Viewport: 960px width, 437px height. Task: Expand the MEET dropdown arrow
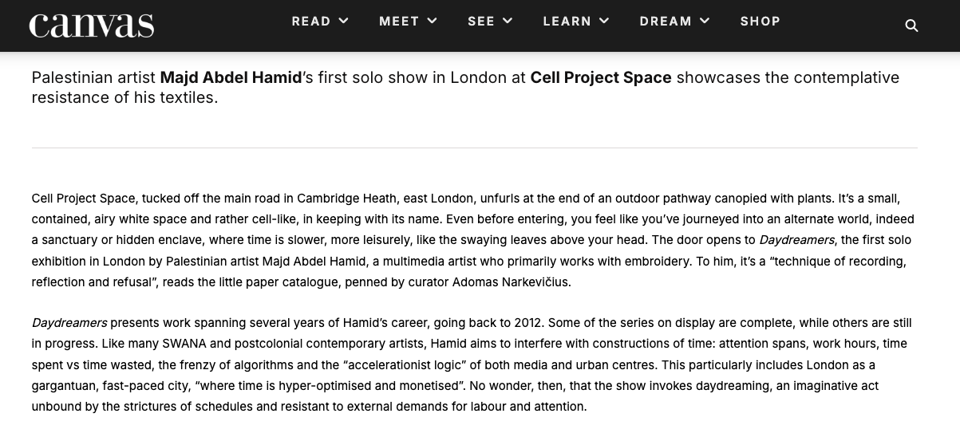[432, 22]
